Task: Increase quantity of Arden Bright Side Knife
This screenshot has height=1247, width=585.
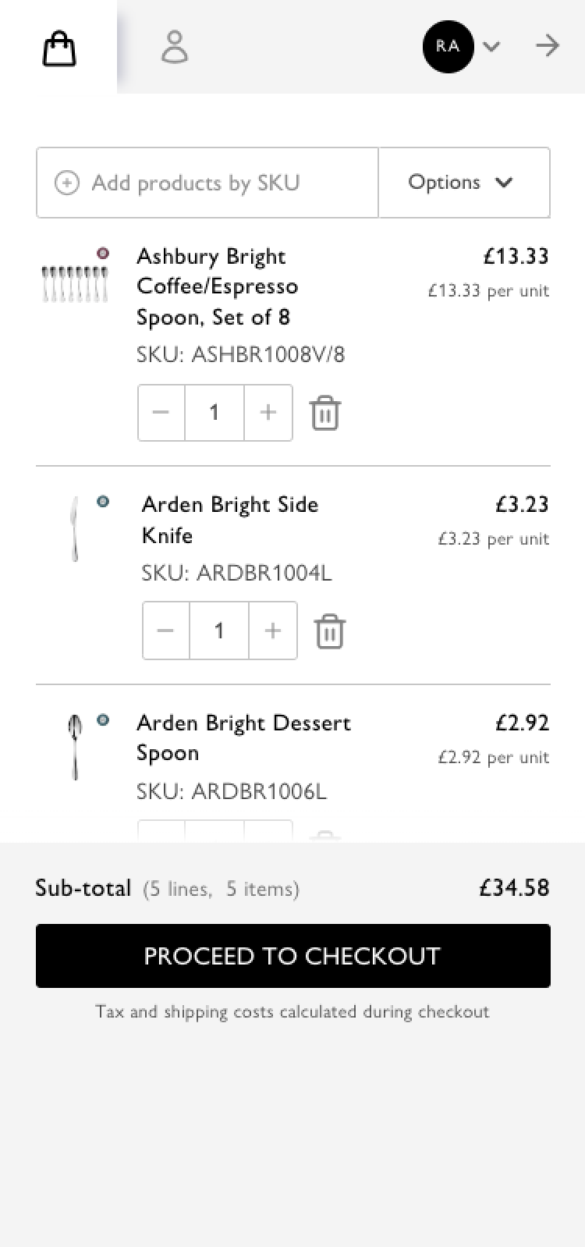Action: [x=273, y=631]
